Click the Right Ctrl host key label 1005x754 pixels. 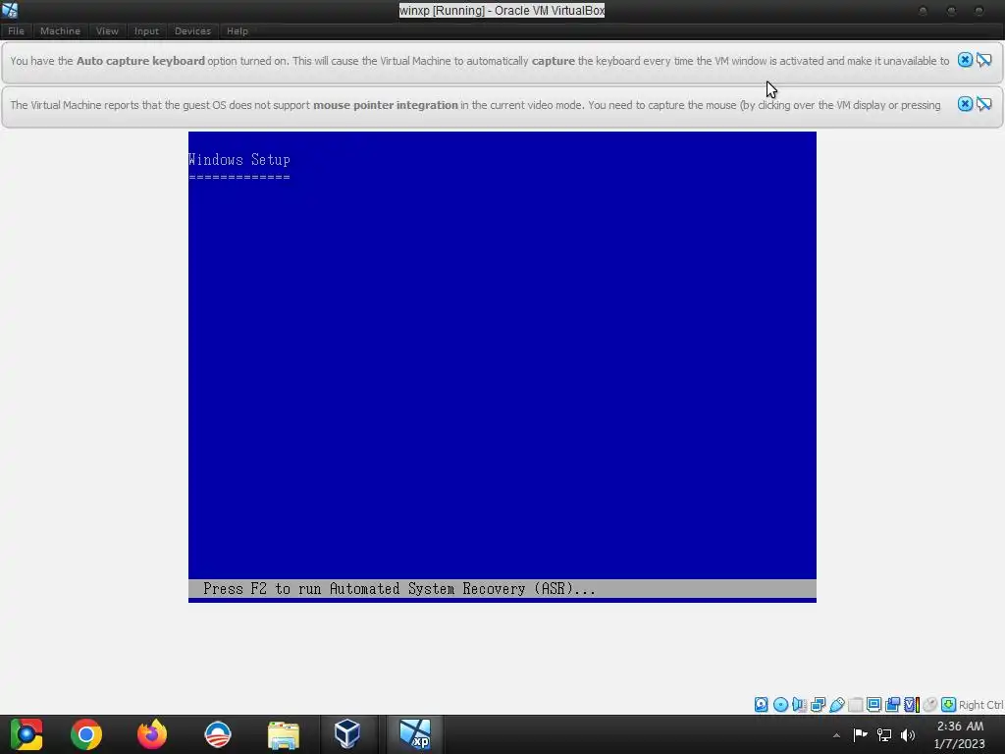click(980, 705)
